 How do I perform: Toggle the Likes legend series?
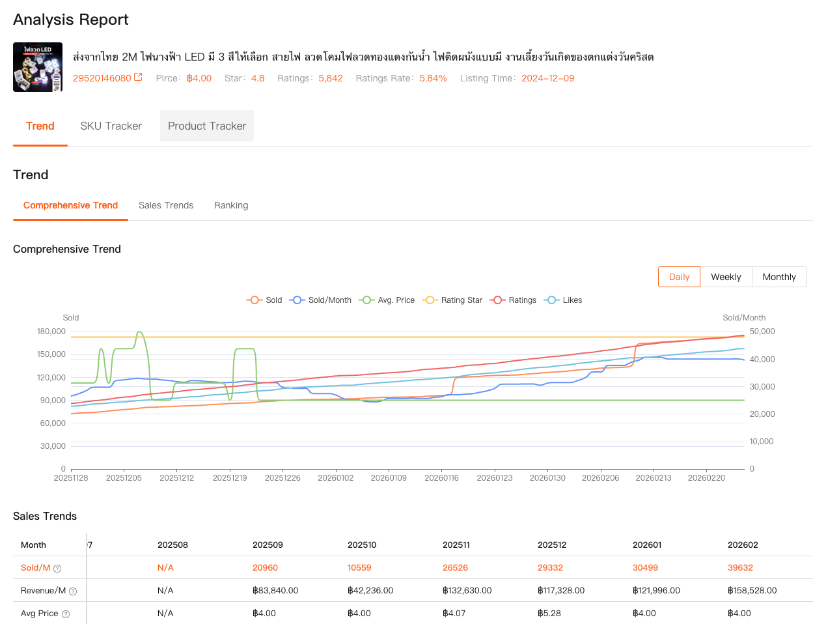(563, 300)
